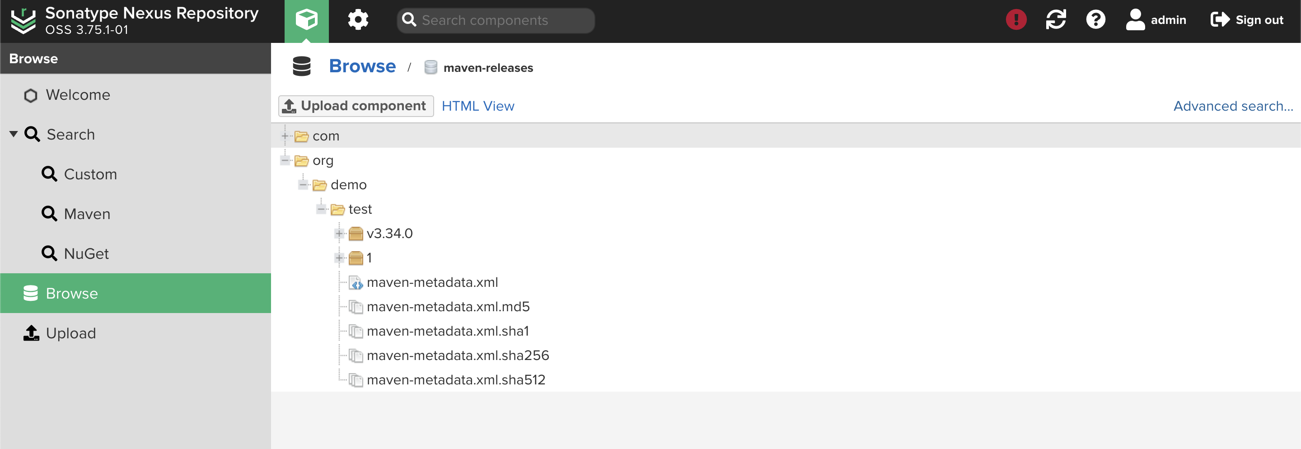Open the Advanced search link
The width and height of the screenshot is (1301, 449).
pos(1233,106)
